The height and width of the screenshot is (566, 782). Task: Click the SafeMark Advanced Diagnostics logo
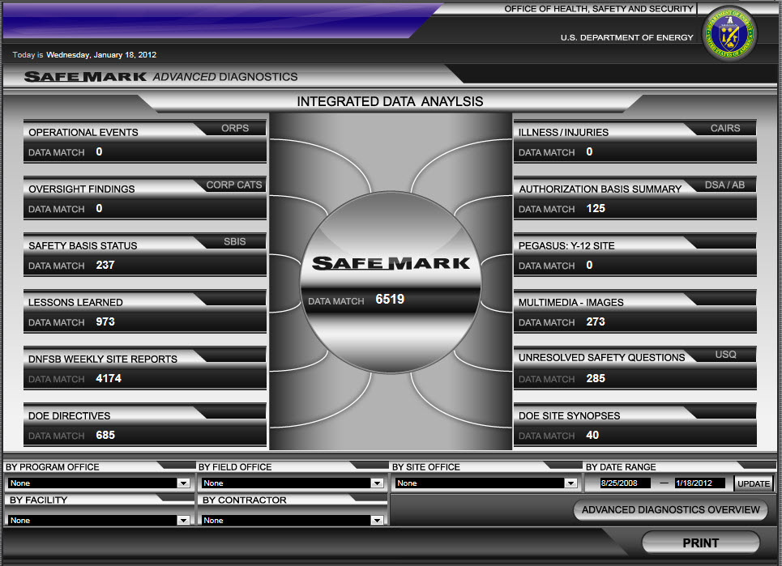pos(160,77)
